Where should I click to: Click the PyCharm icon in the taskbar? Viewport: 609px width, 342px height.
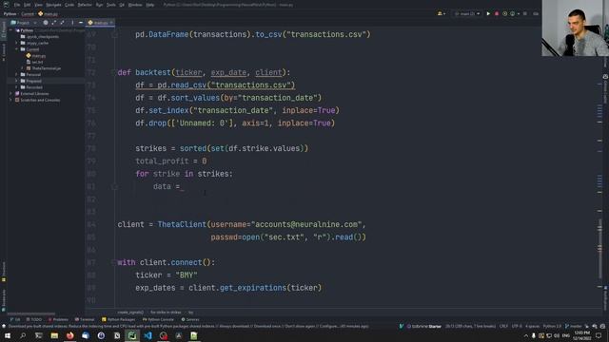(132, 335)
